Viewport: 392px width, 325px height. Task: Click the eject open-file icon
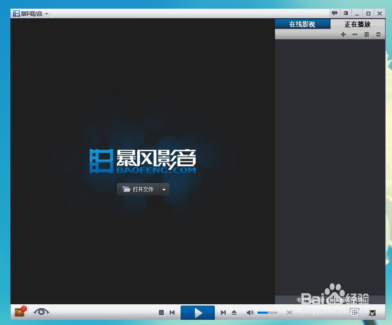[x=234, y=312]
